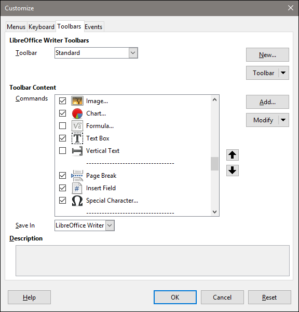Click the Add... button
The image size is (299, 312).
click(267, 102)
